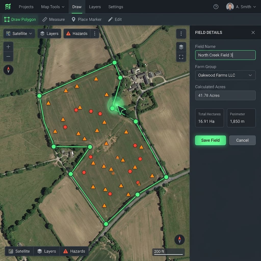
Task: Toggle the Hazards overlay on the map
Action: click(77, 33)
